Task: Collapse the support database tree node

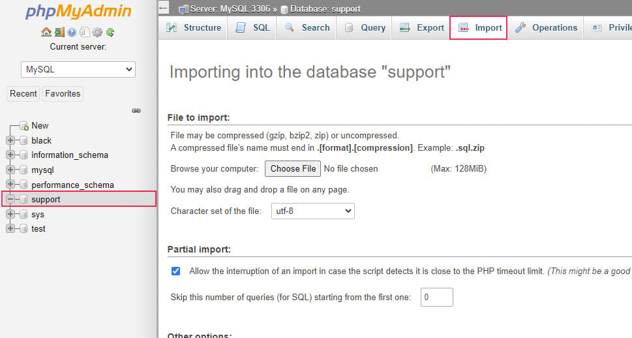Action: point(10,199)
